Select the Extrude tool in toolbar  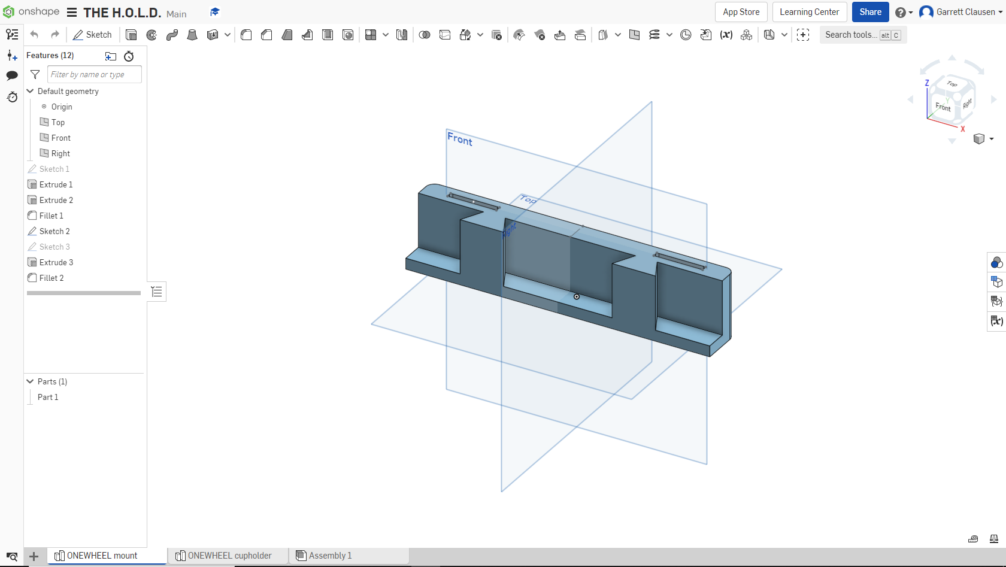pyautogui.click(x=131, y=35)
